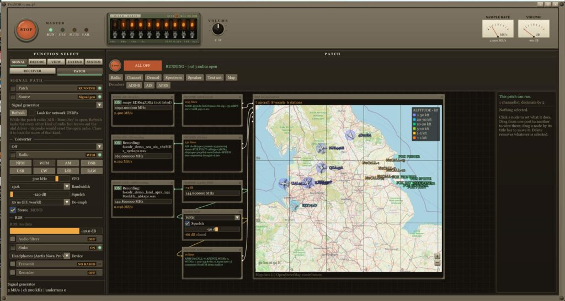Enable the Transmit checkbox
The width and height of the screenshot is (565, 301).
tap(13, 264)
